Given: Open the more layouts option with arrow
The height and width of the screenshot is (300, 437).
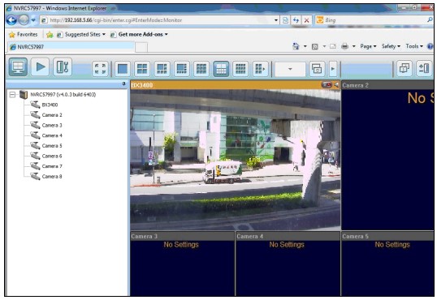Looking at the screenshot, I should click(x=260, y=68).
